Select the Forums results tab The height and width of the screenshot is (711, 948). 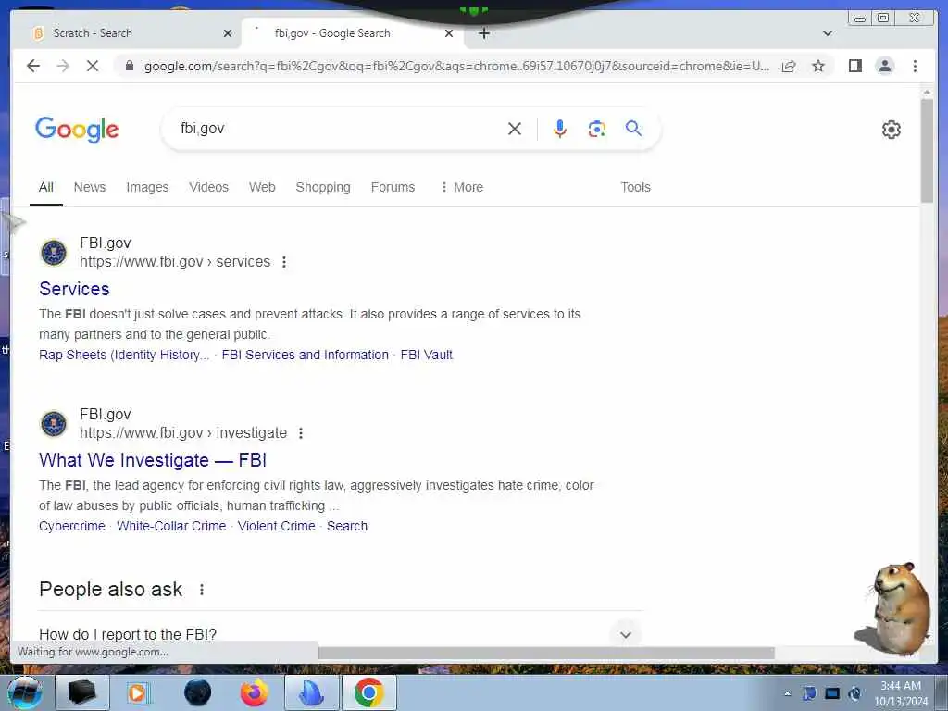tap(393, 187)
